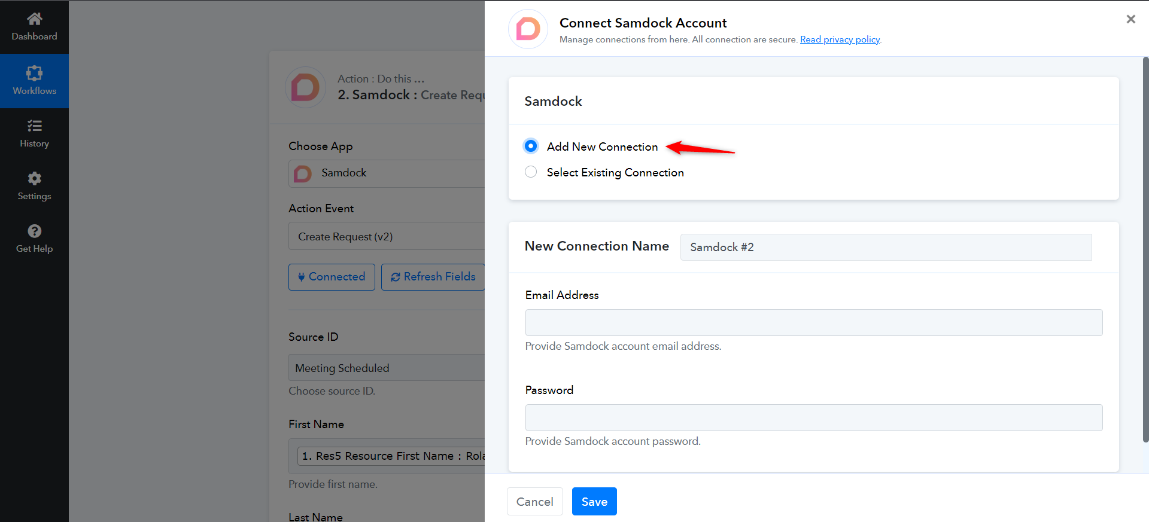Click the Samdock icon in Choose App field
This screenshot has height=522, width=1149.
click(x=303, y=173)
